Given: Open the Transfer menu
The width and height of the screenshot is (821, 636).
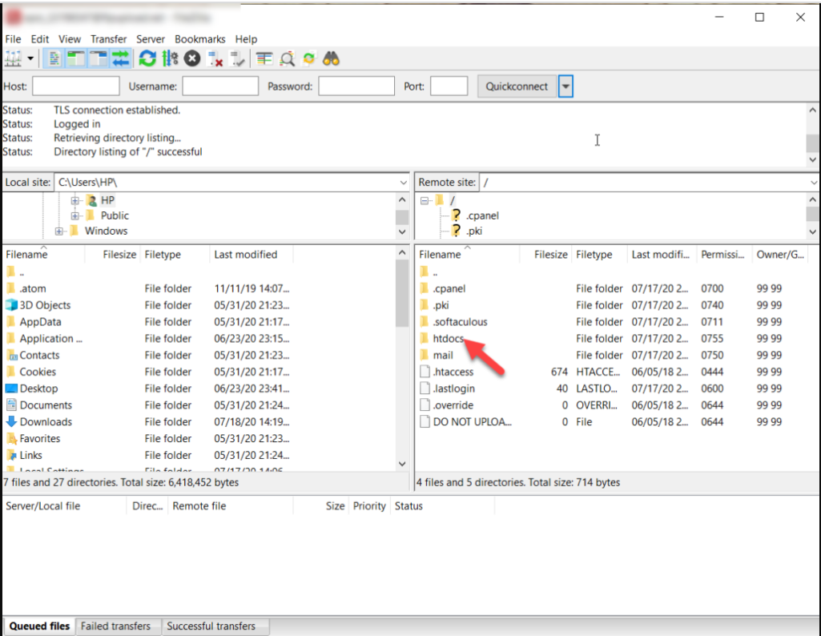Looking at the screenshot, I should [108, 38].
